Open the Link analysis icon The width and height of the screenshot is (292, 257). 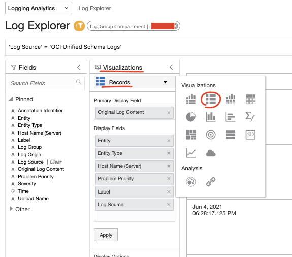pos(211,182)
